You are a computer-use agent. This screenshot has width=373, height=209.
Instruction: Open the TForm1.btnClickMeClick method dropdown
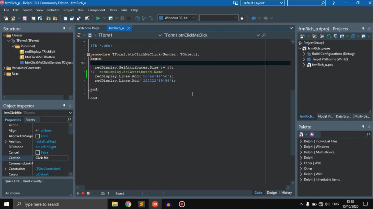(x=258, y=35)
